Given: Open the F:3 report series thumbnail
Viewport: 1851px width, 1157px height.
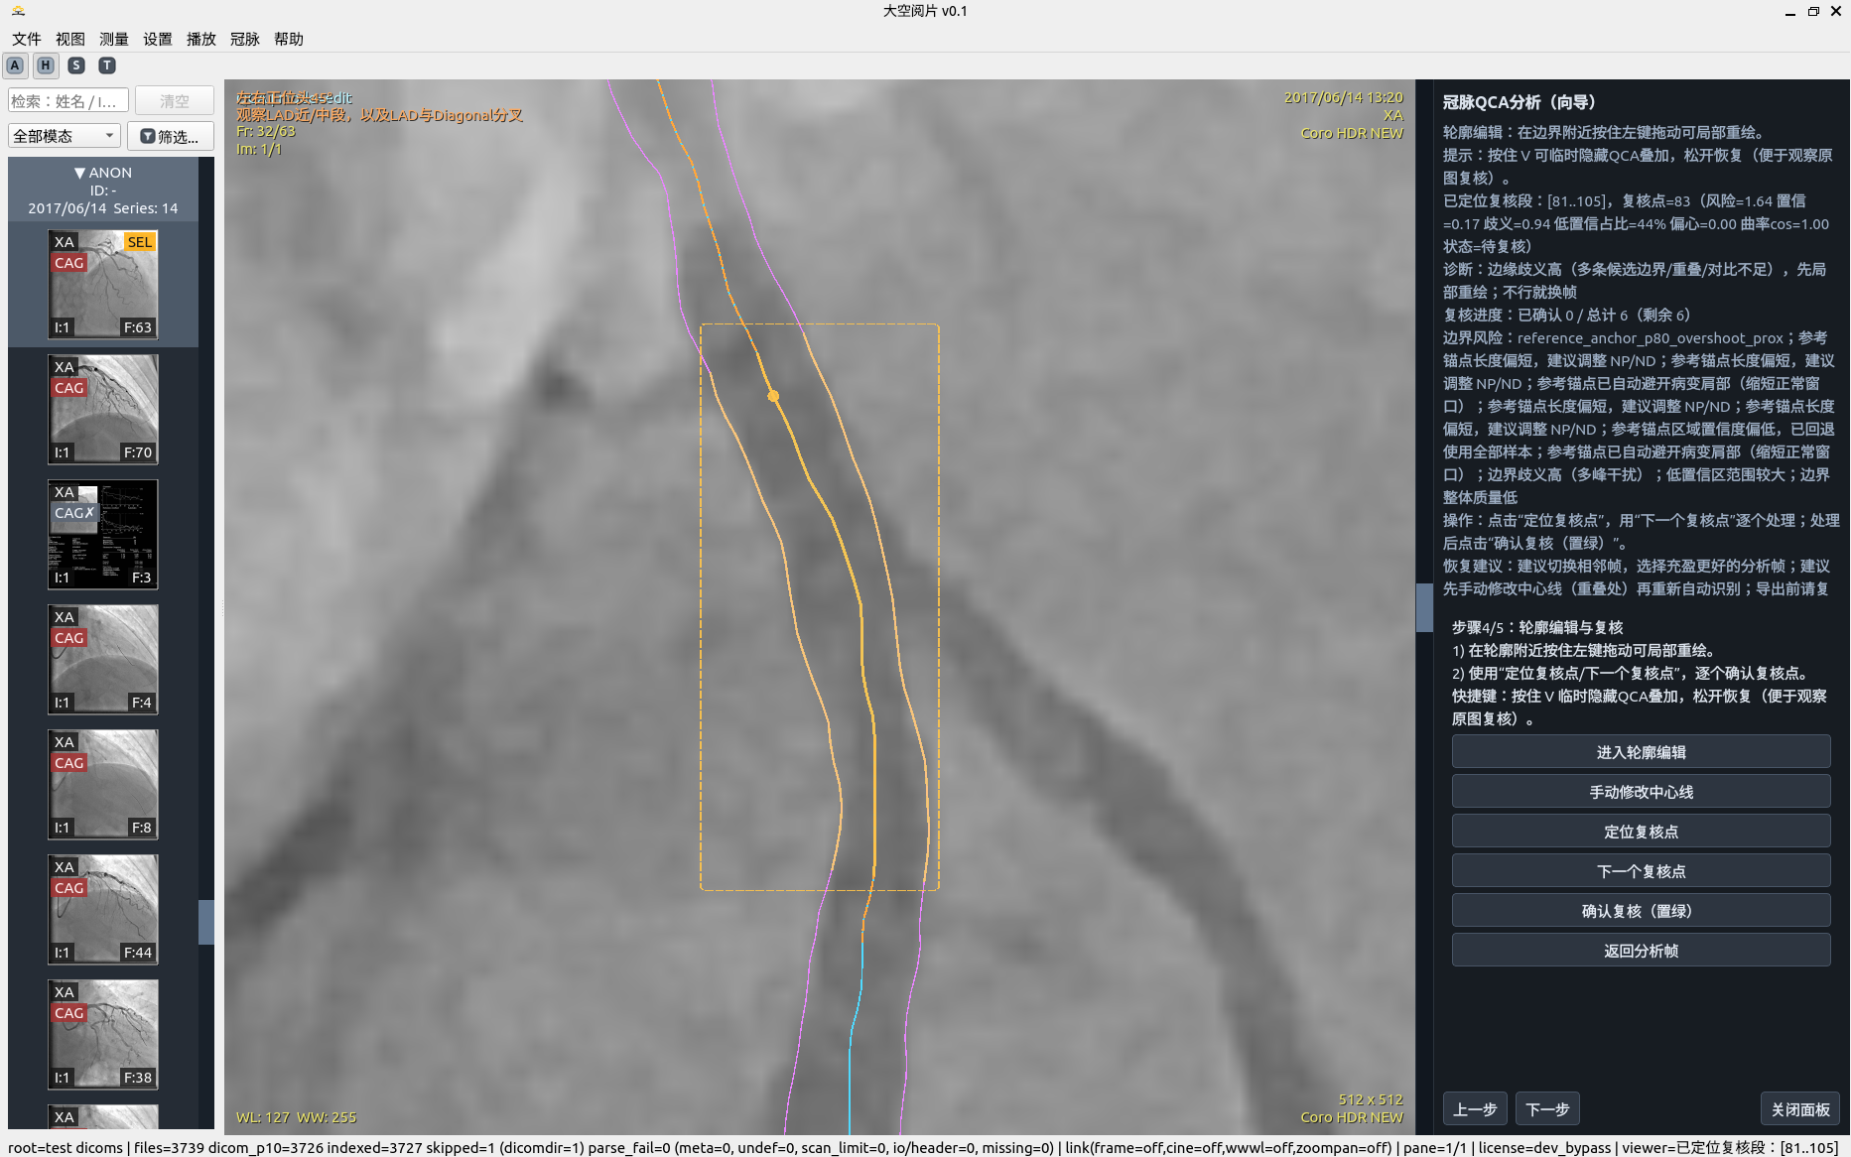Looking at the screenshot, I should [103, 534].
